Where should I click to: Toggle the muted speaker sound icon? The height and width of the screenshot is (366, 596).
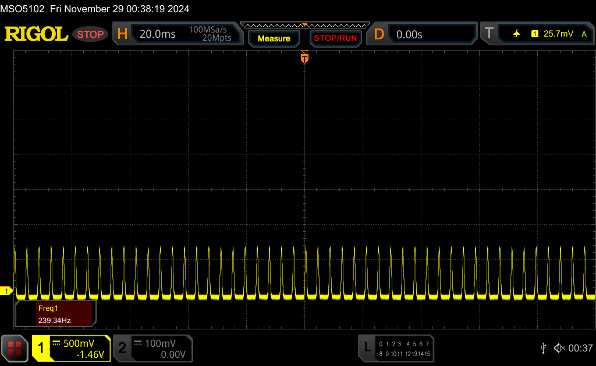559,348
